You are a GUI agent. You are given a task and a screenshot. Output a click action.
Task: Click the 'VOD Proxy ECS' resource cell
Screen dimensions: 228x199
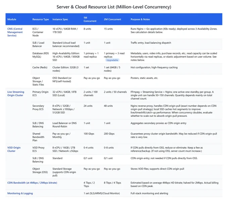[38, 149]
